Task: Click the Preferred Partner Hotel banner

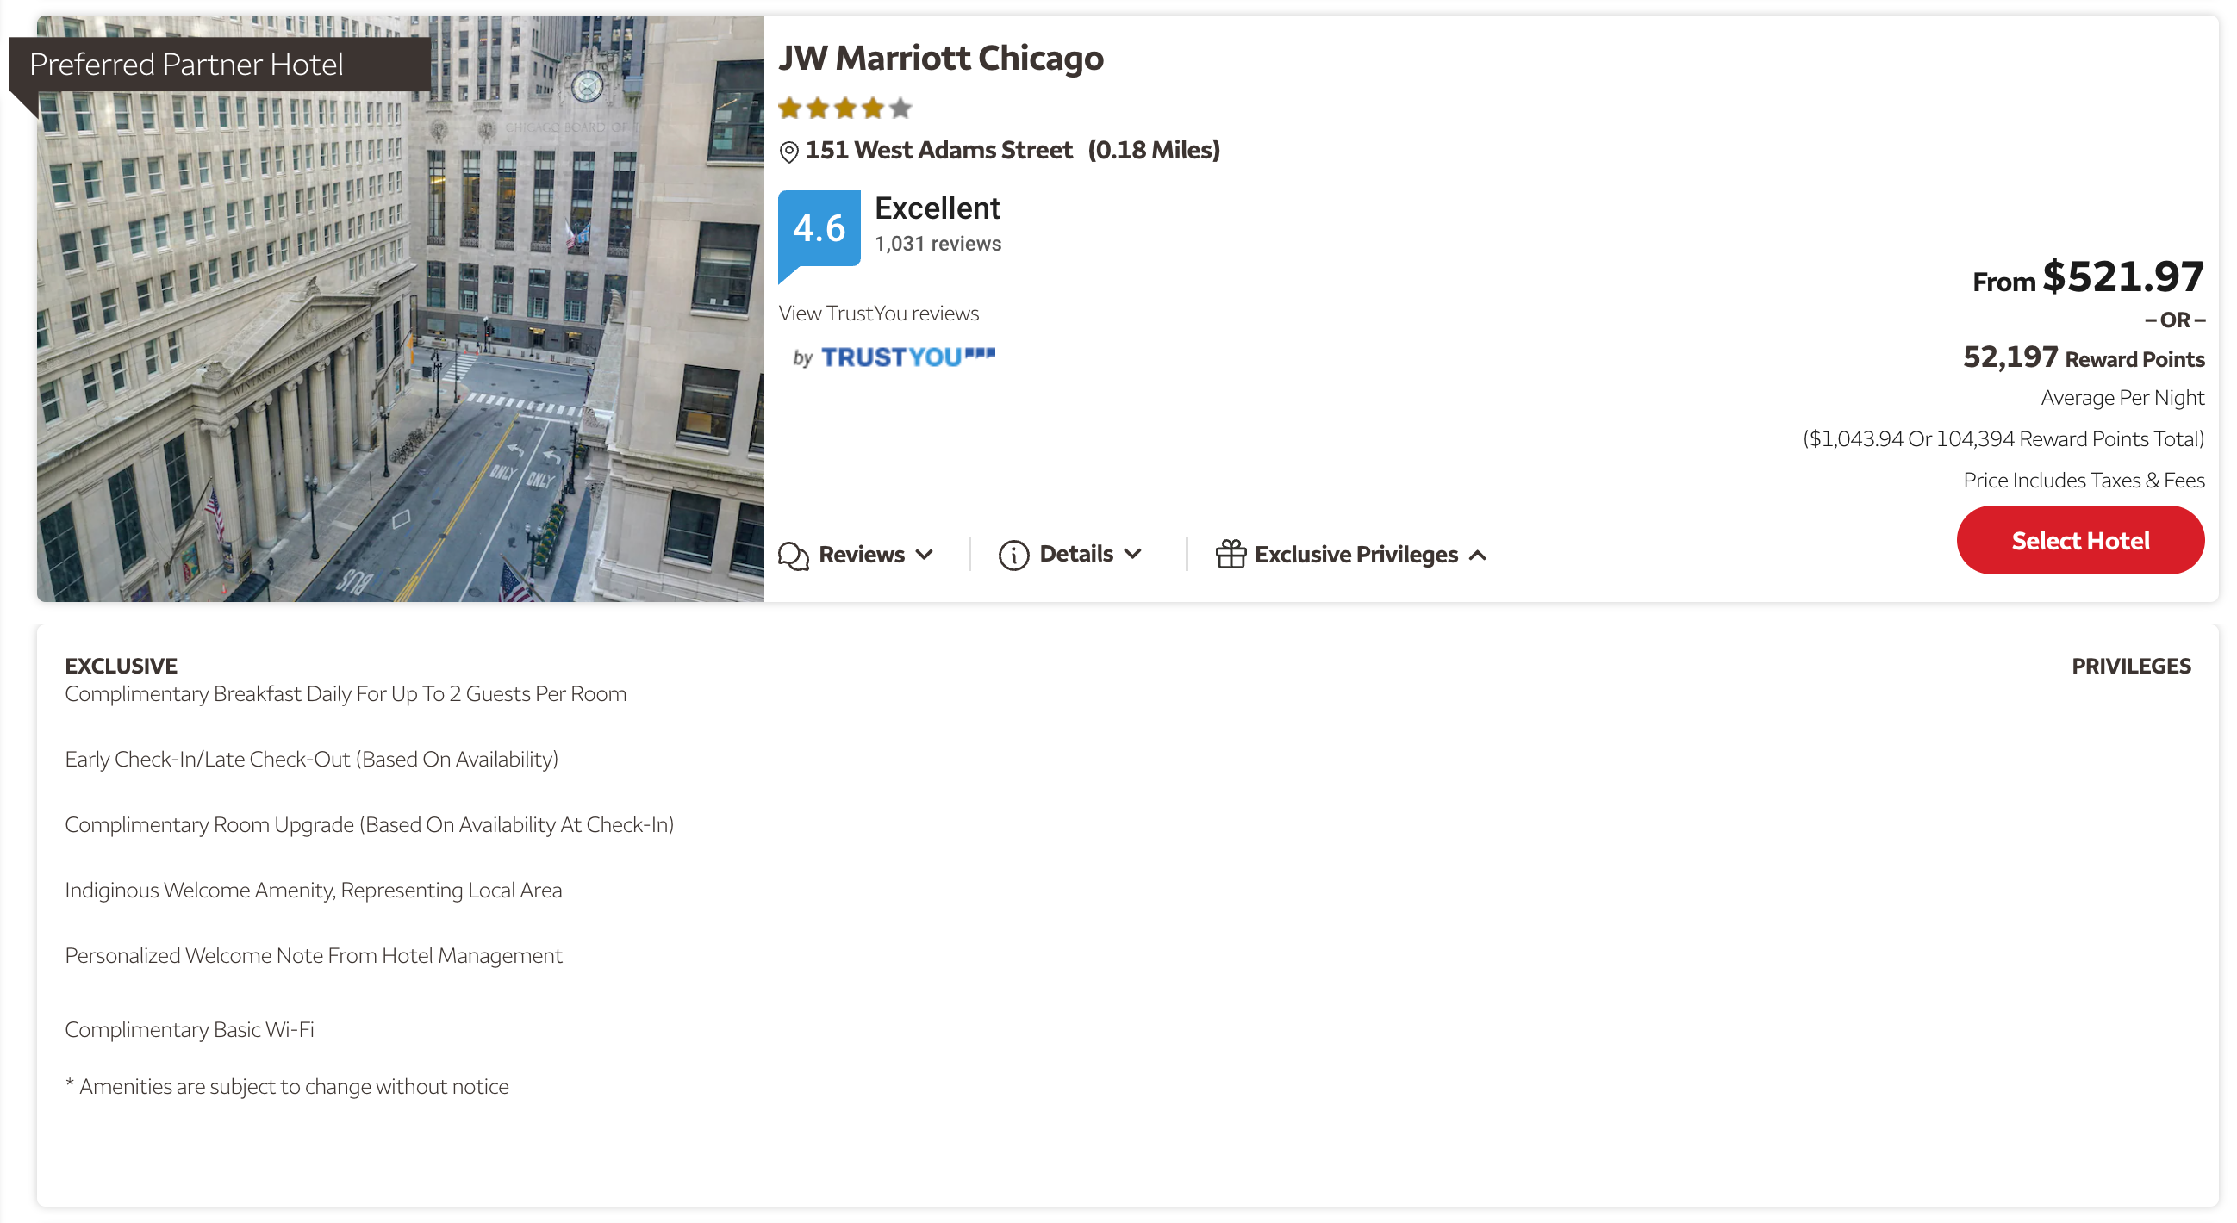Action: [x=220, y=65]
